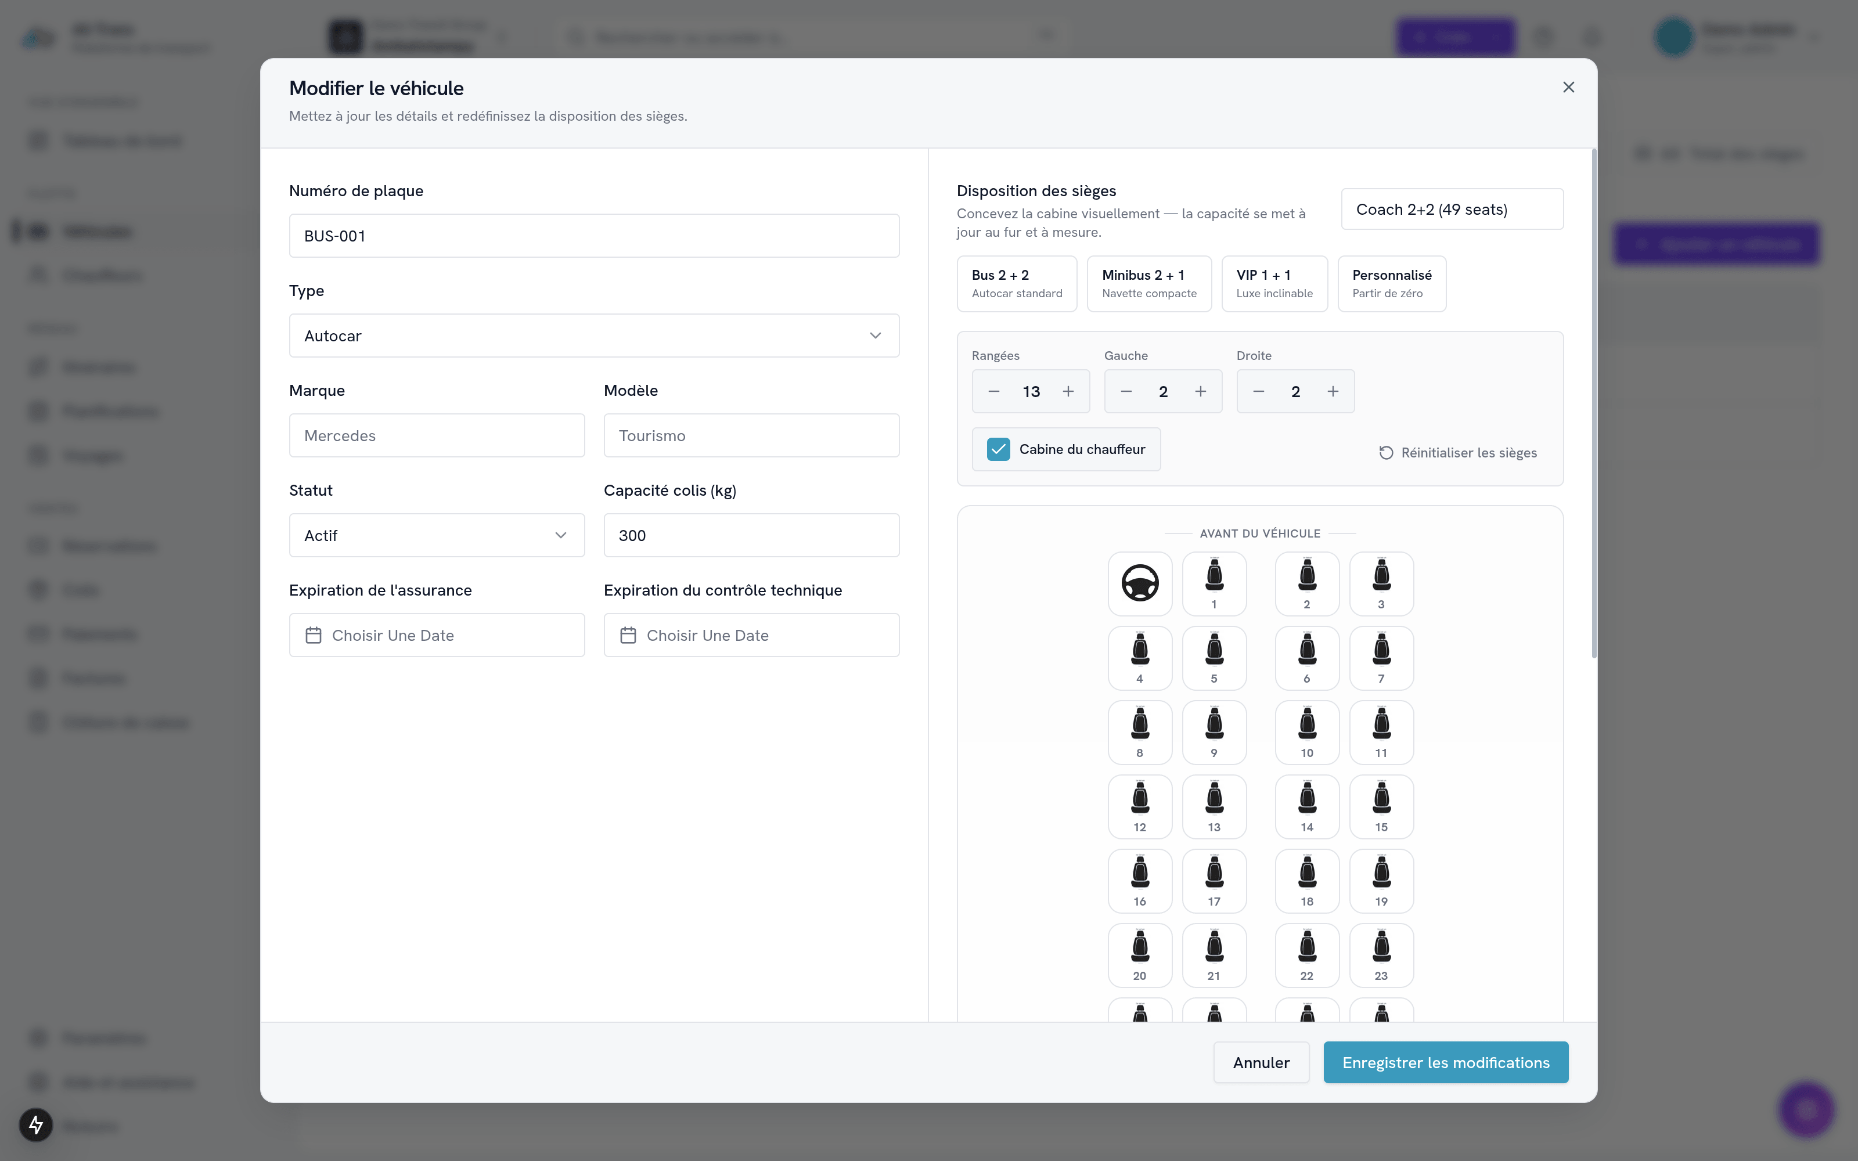This screenshot has width=1858, height=1161.
Task: Select seat number 17 in layout
Action: [x=1214, y=881]
